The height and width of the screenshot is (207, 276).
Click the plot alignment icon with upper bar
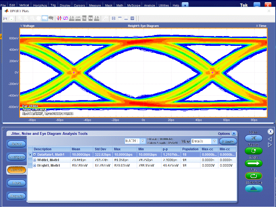120,17
